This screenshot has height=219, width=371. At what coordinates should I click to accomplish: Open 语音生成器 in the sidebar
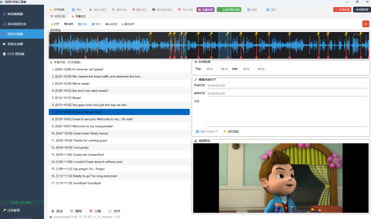[x=22, y=44]
